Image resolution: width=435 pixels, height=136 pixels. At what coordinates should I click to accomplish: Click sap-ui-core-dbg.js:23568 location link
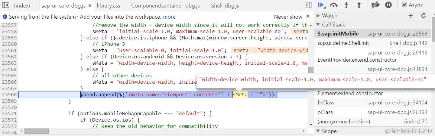(x=398, y=34)
